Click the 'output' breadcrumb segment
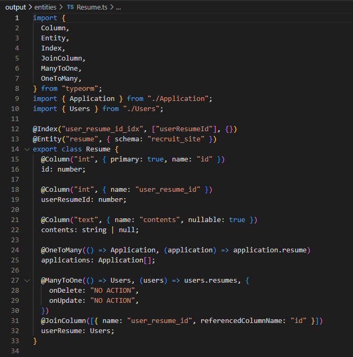 15,7
